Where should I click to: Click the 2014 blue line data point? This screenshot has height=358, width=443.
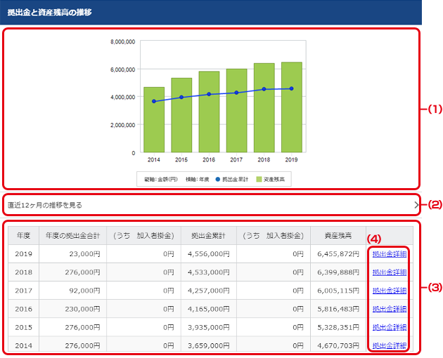[x=154, y=101]
